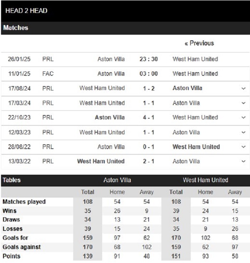
Task: Go to « Previous matches
Action: tap(199, 43)
